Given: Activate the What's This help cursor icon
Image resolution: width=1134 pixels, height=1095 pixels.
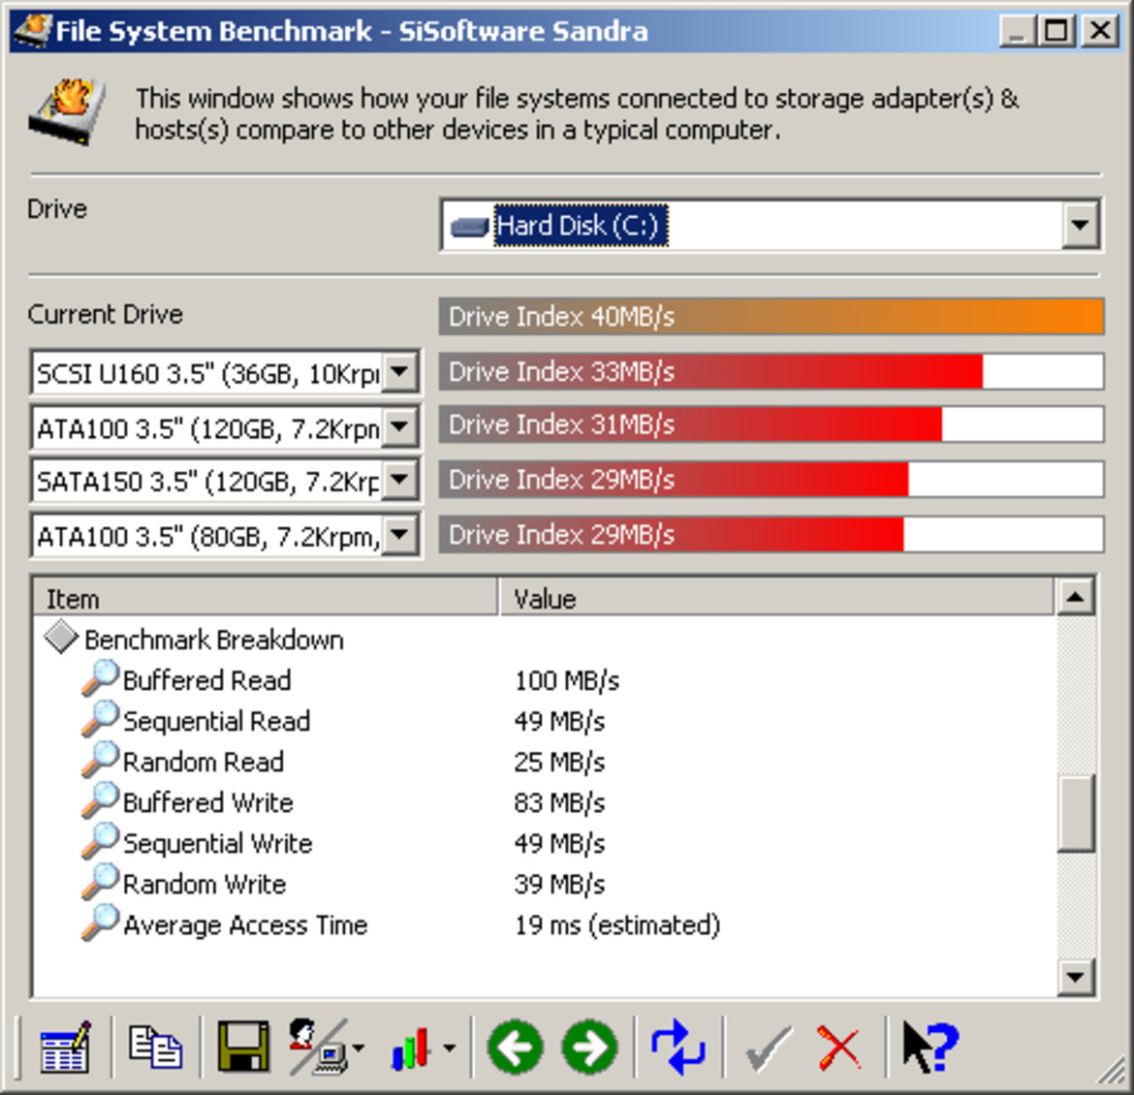Looking at the screenshot, I should (x=930, y=1048).
